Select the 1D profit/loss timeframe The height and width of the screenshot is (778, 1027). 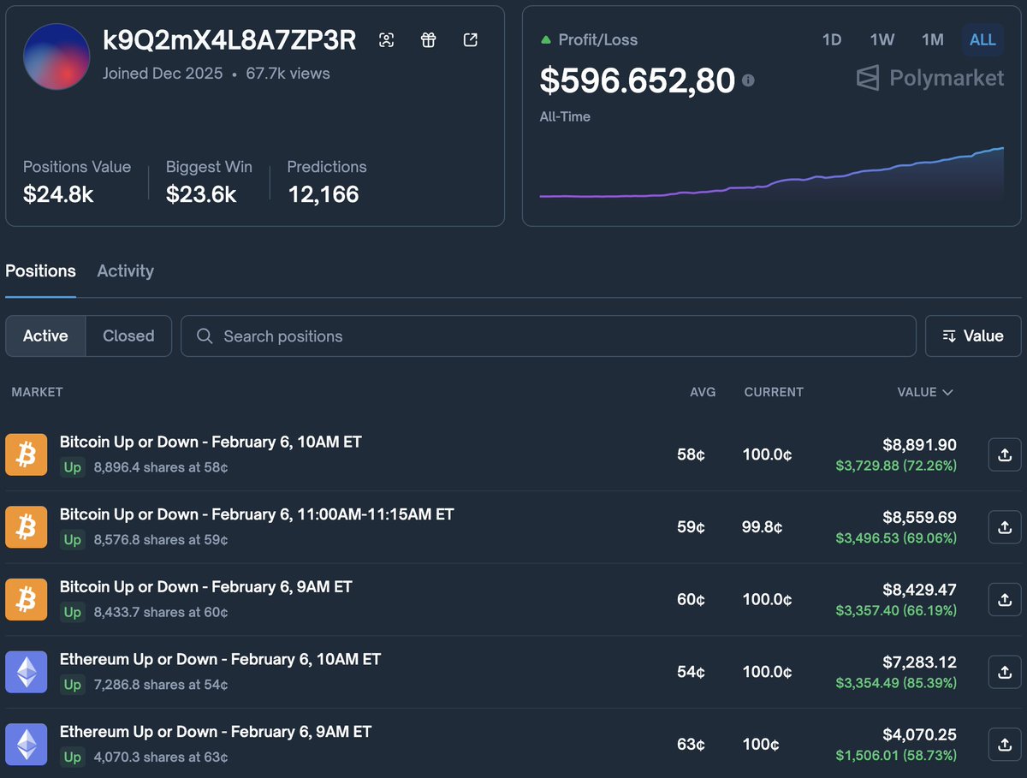[x=832, y=40]
